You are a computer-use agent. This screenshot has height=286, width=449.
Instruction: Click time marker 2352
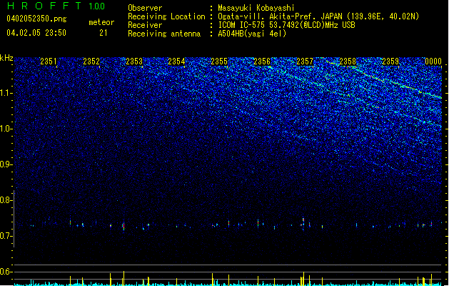[91, 61]
